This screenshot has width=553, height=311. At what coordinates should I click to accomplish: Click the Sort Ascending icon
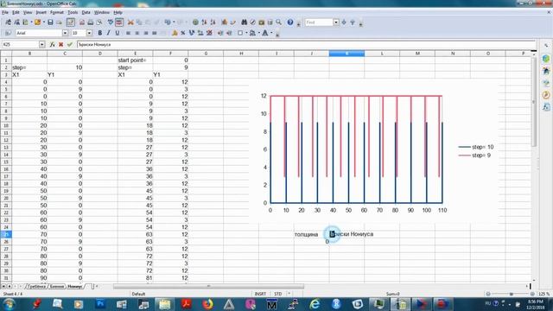tap(204, 22)
